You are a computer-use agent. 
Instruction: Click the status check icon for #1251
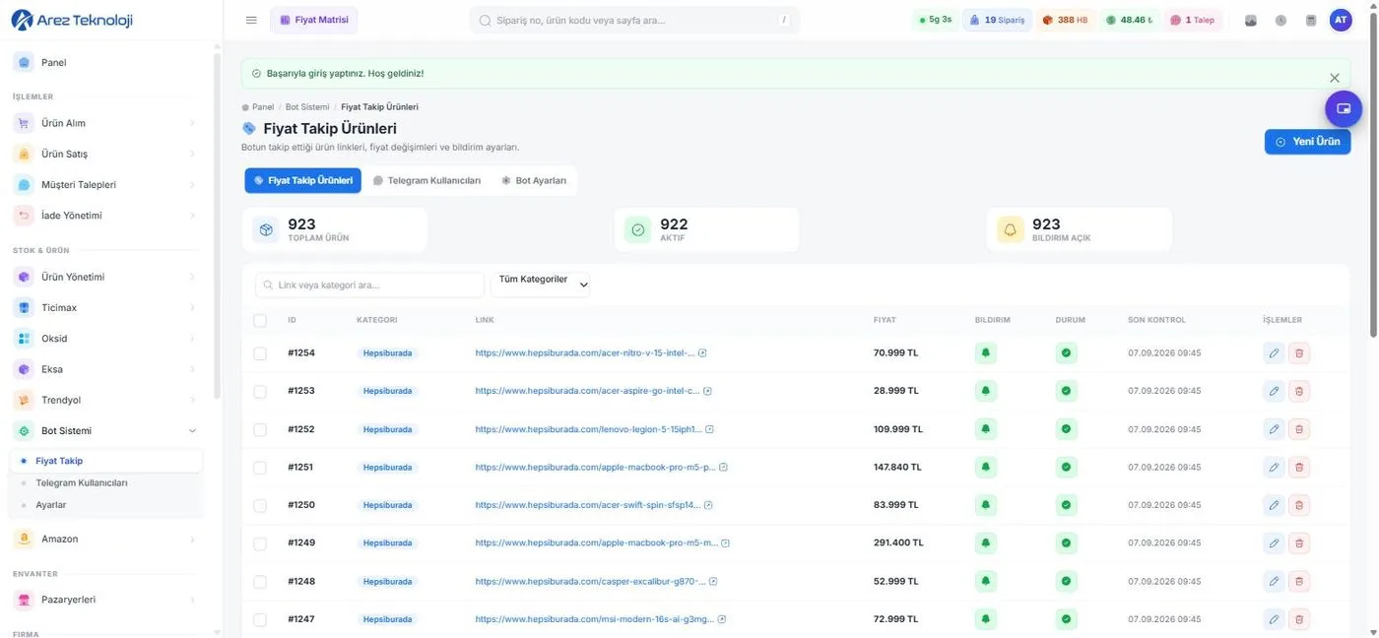1065,467
